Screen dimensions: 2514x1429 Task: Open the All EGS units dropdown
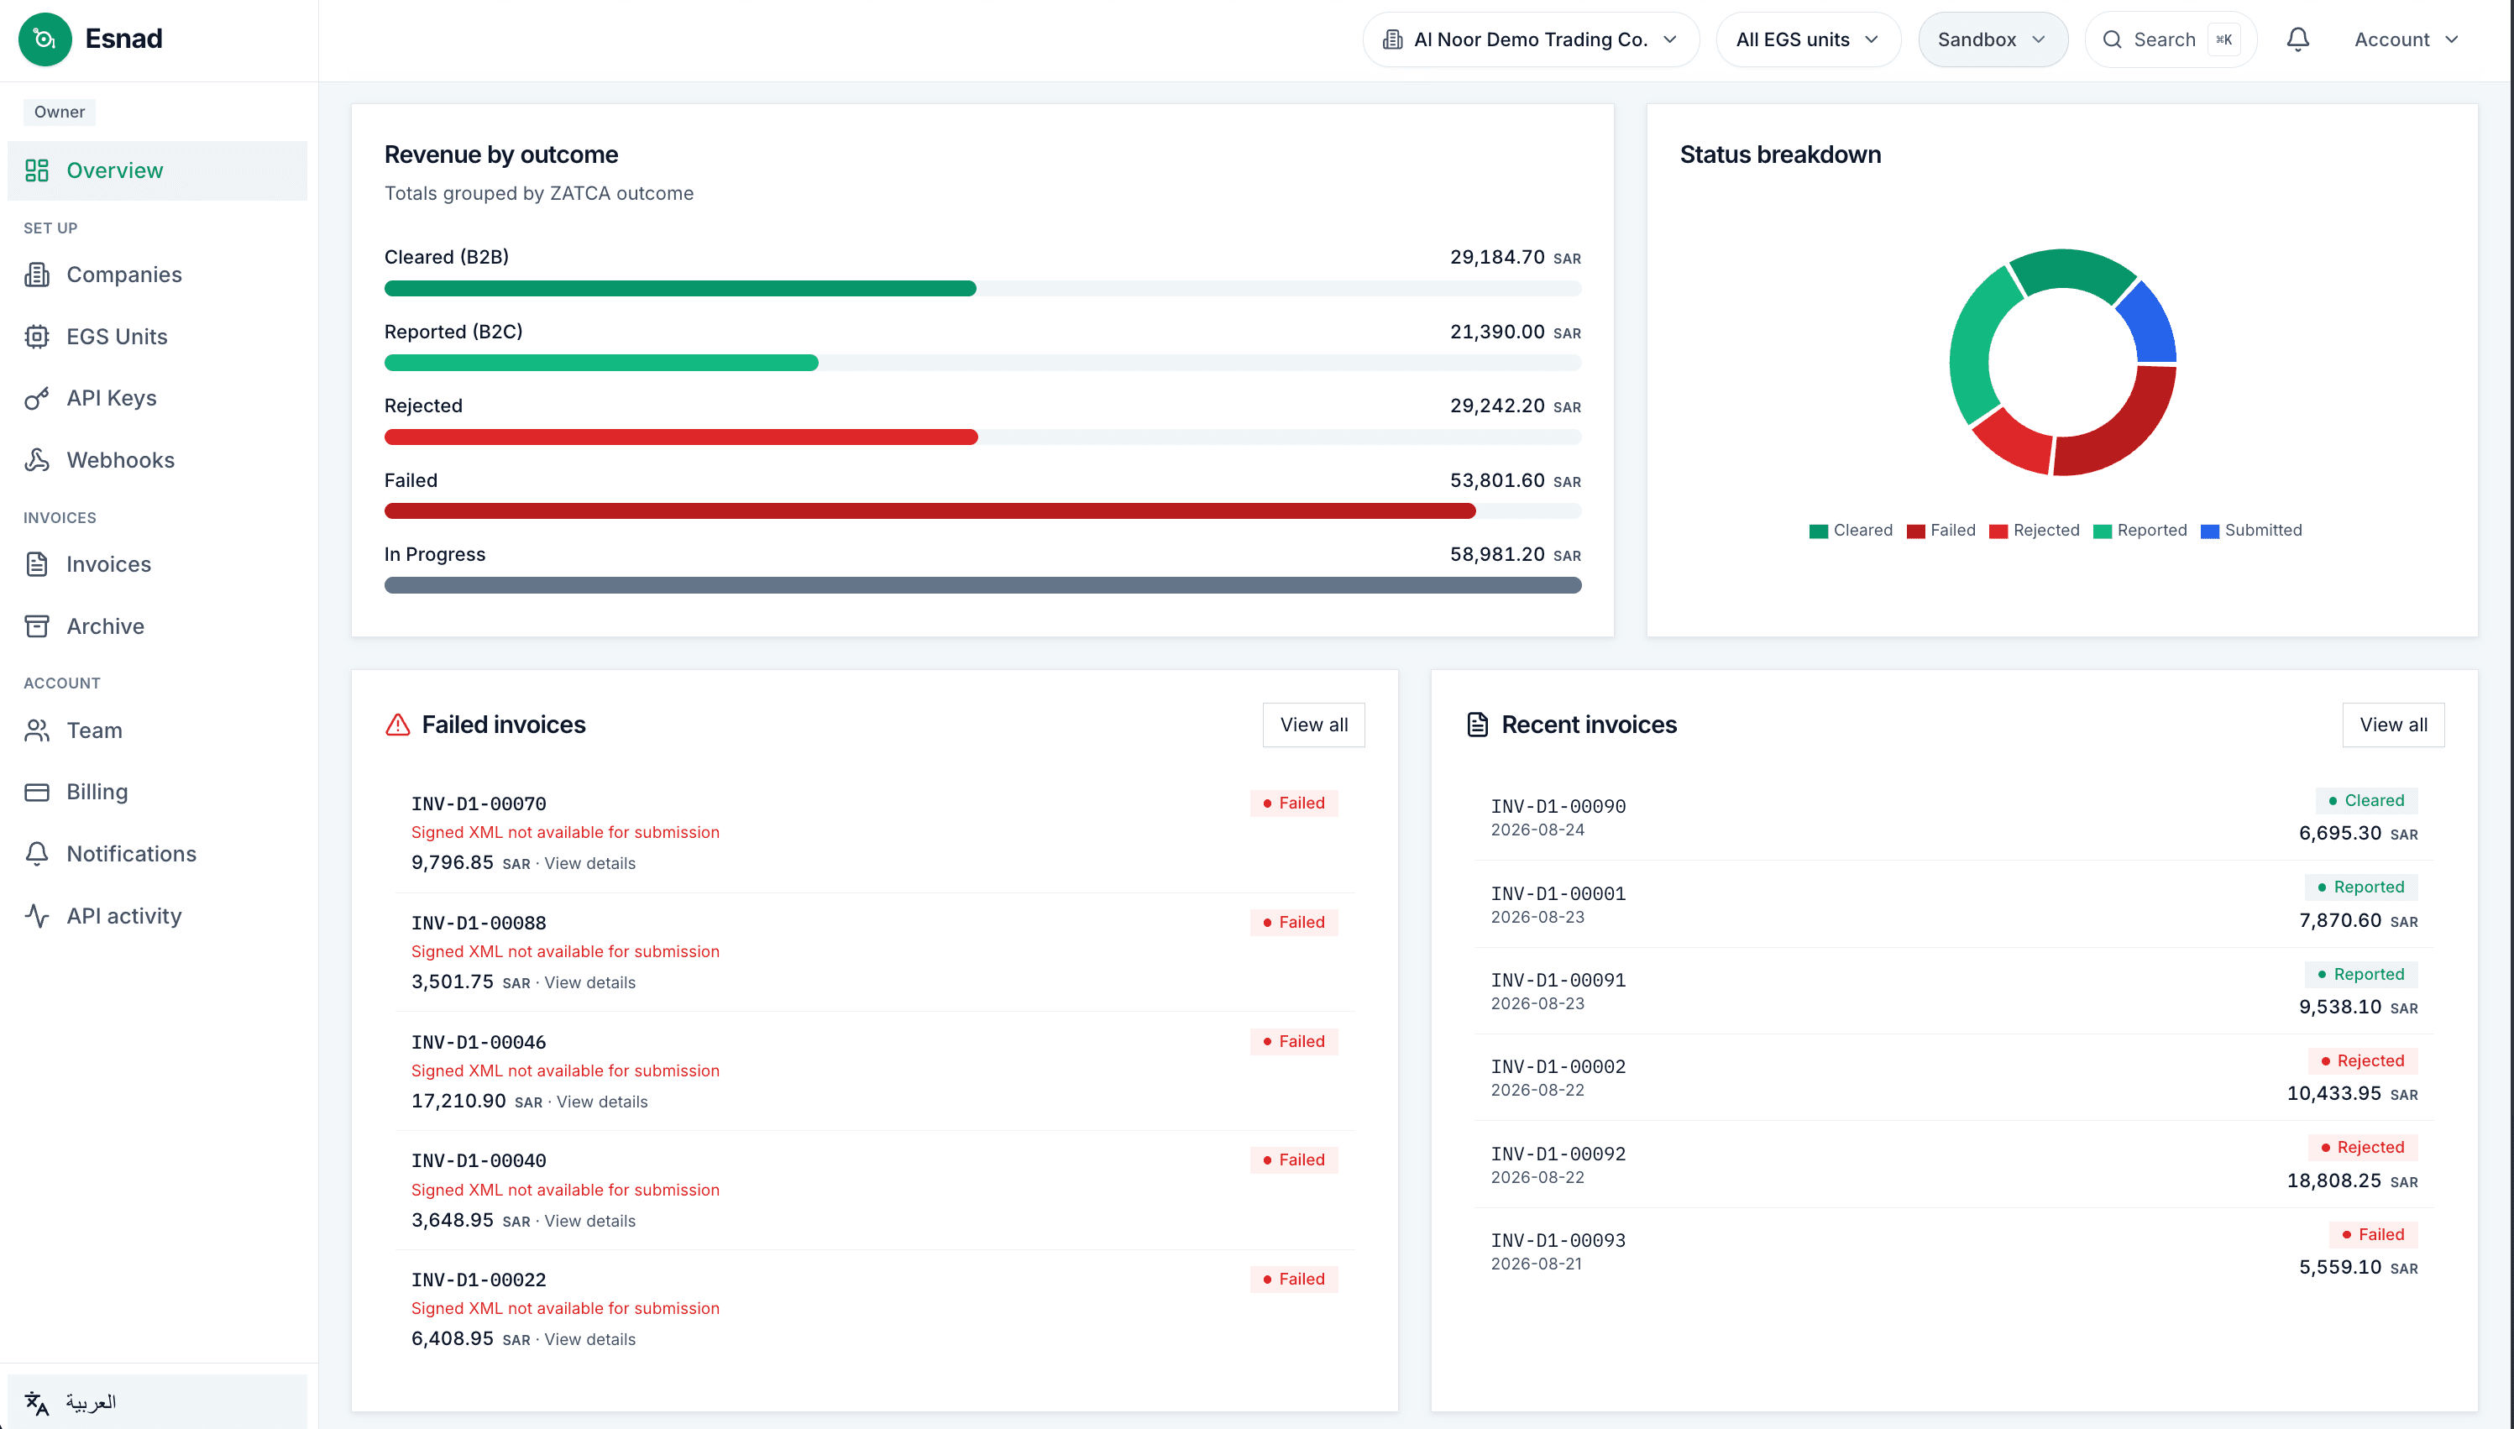pyautogui.click(x=1808, y=39)
